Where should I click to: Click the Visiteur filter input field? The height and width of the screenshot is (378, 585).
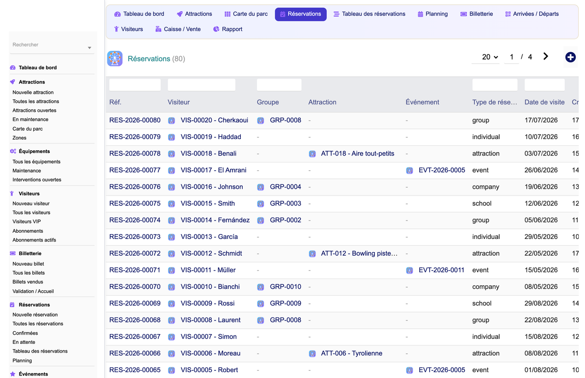(x=201, y=85)
